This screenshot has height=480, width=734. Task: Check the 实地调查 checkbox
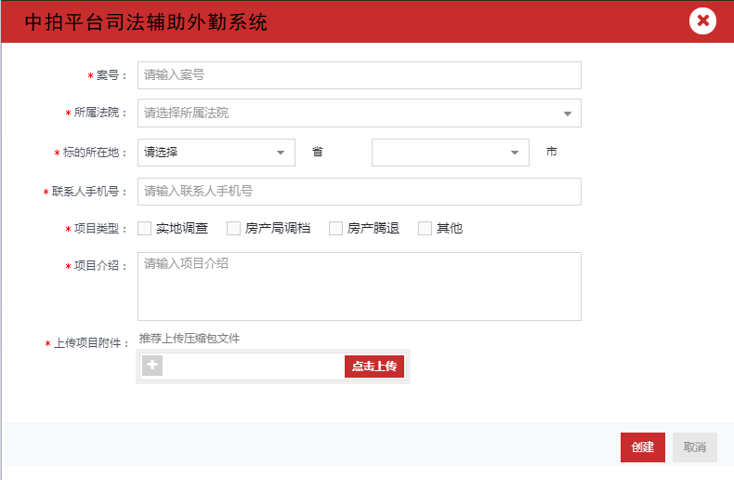[145, 228]
